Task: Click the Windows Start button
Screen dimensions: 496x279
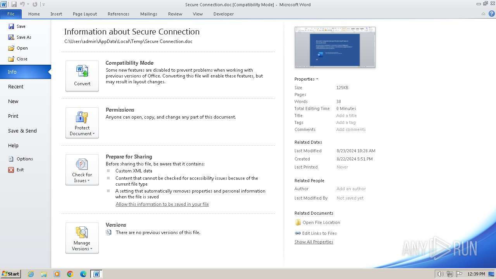Action: [10, 274]
